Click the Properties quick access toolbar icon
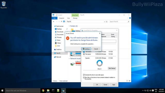This screenshot has height=93, width=165. pyautogui.click(x=57, y=15)
